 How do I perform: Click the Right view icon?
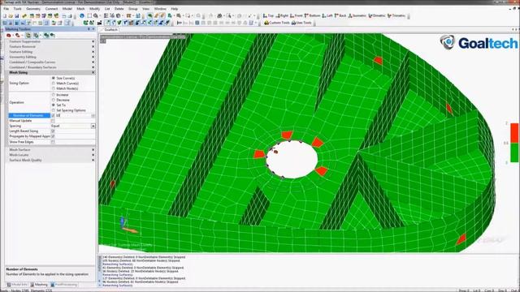pyautogui.click(x=282, y=15)
